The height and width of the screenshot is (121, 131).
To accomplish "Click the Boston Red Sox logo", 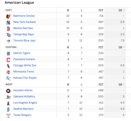I will (8, 29).
